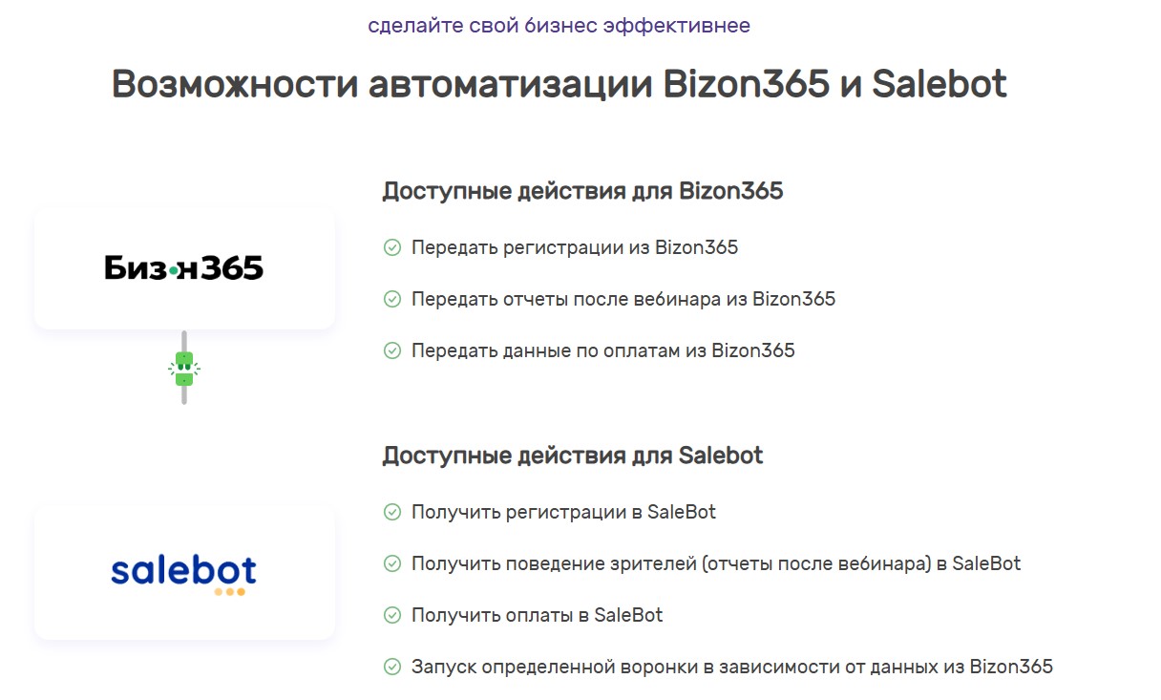The height and width of the screenshot is (700, 1161).
Task: Click the text Получить поведение зрителей в SaleBot
Action: click(x=716, y=564)
